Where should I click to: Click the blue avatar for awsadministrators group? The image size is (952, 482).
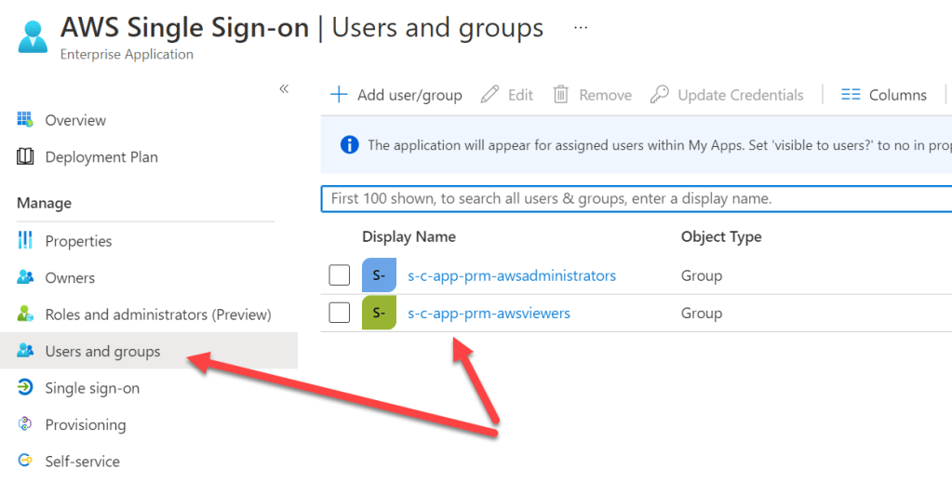click(379, 275)
